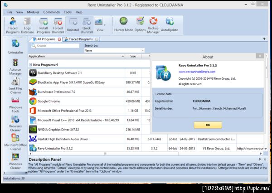This screenshot has width=272, height=193.
Task: Select Revo Uninstaller Pro 3.1.2 row icon
Action: [x=33, y=149]
